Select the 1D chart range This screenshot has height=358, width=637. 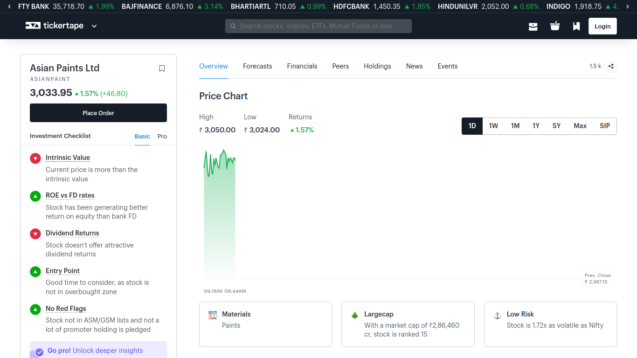[472, 126]
